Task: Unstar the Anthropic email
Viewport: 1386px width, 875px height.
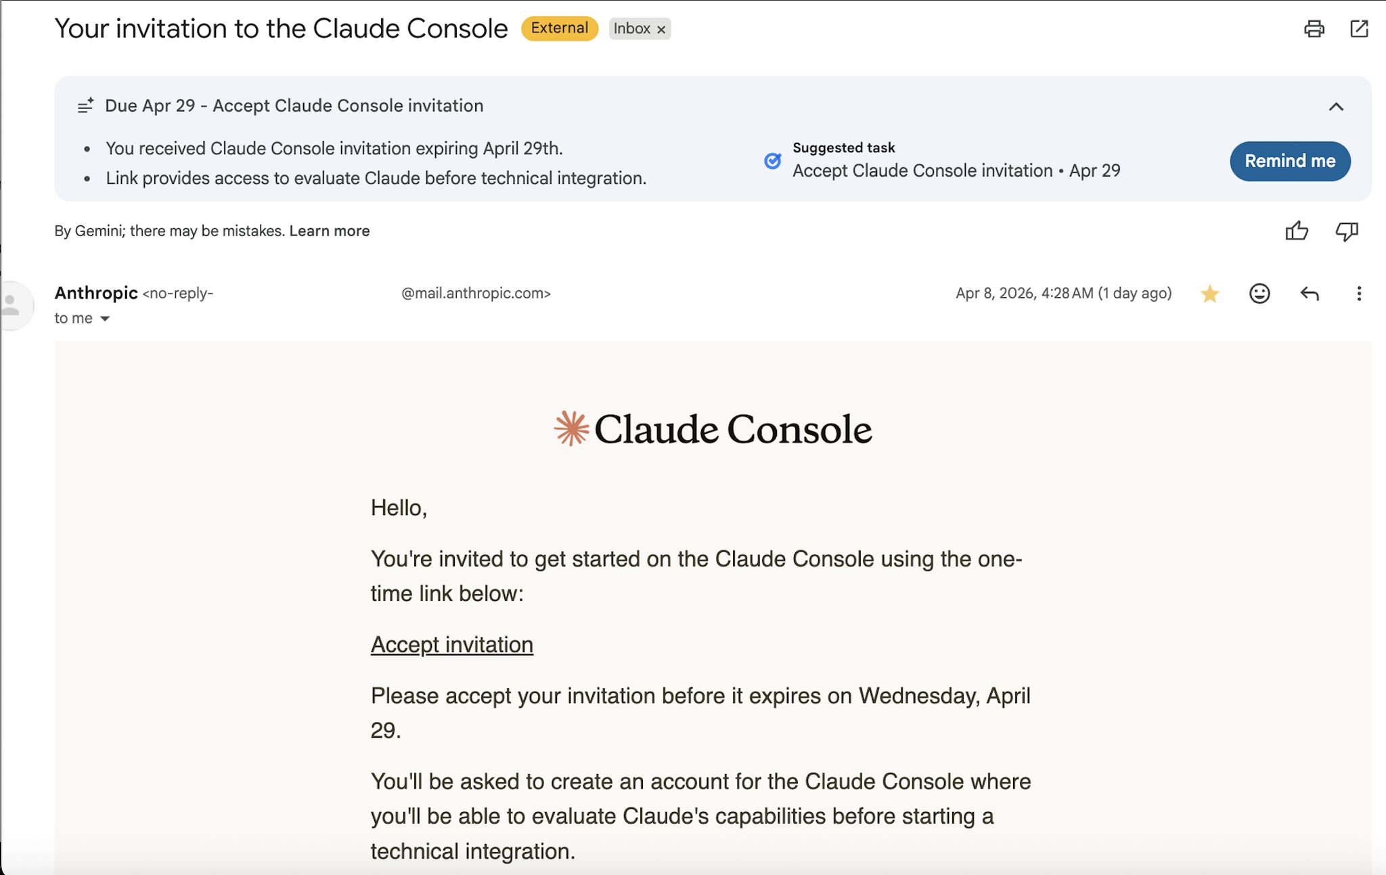Action: tap(1209, 293)
